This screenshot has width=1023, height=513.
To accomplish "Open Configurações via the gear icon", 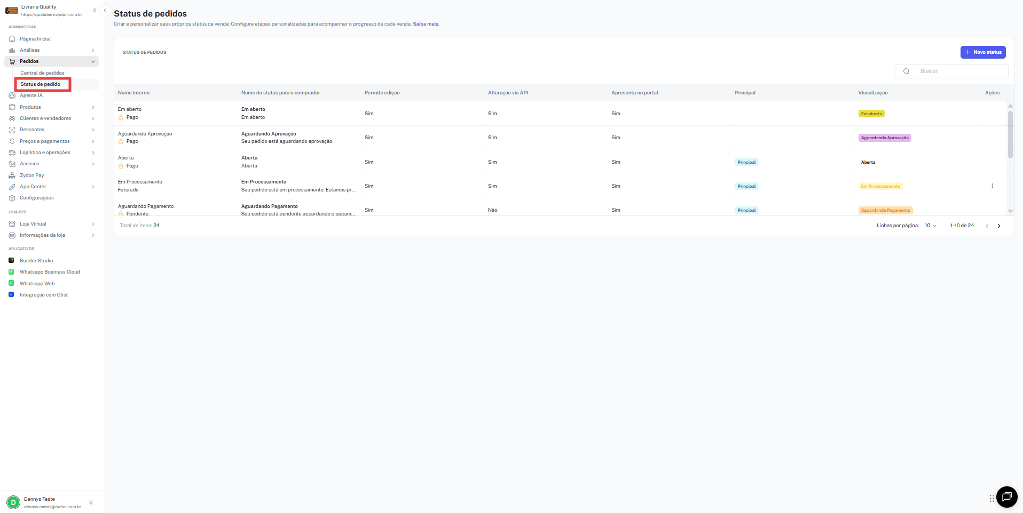I will [x=12, y=198].
